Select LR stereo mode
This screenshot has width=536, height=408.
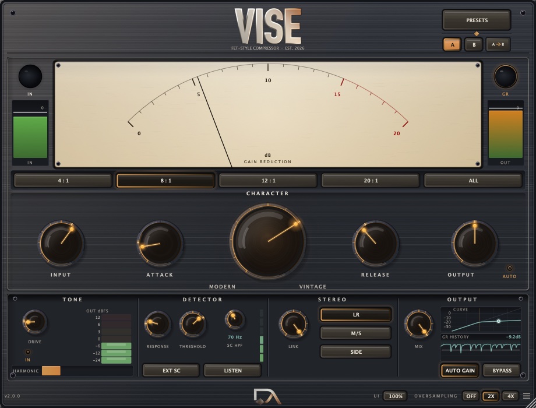(x=356, y=315)
